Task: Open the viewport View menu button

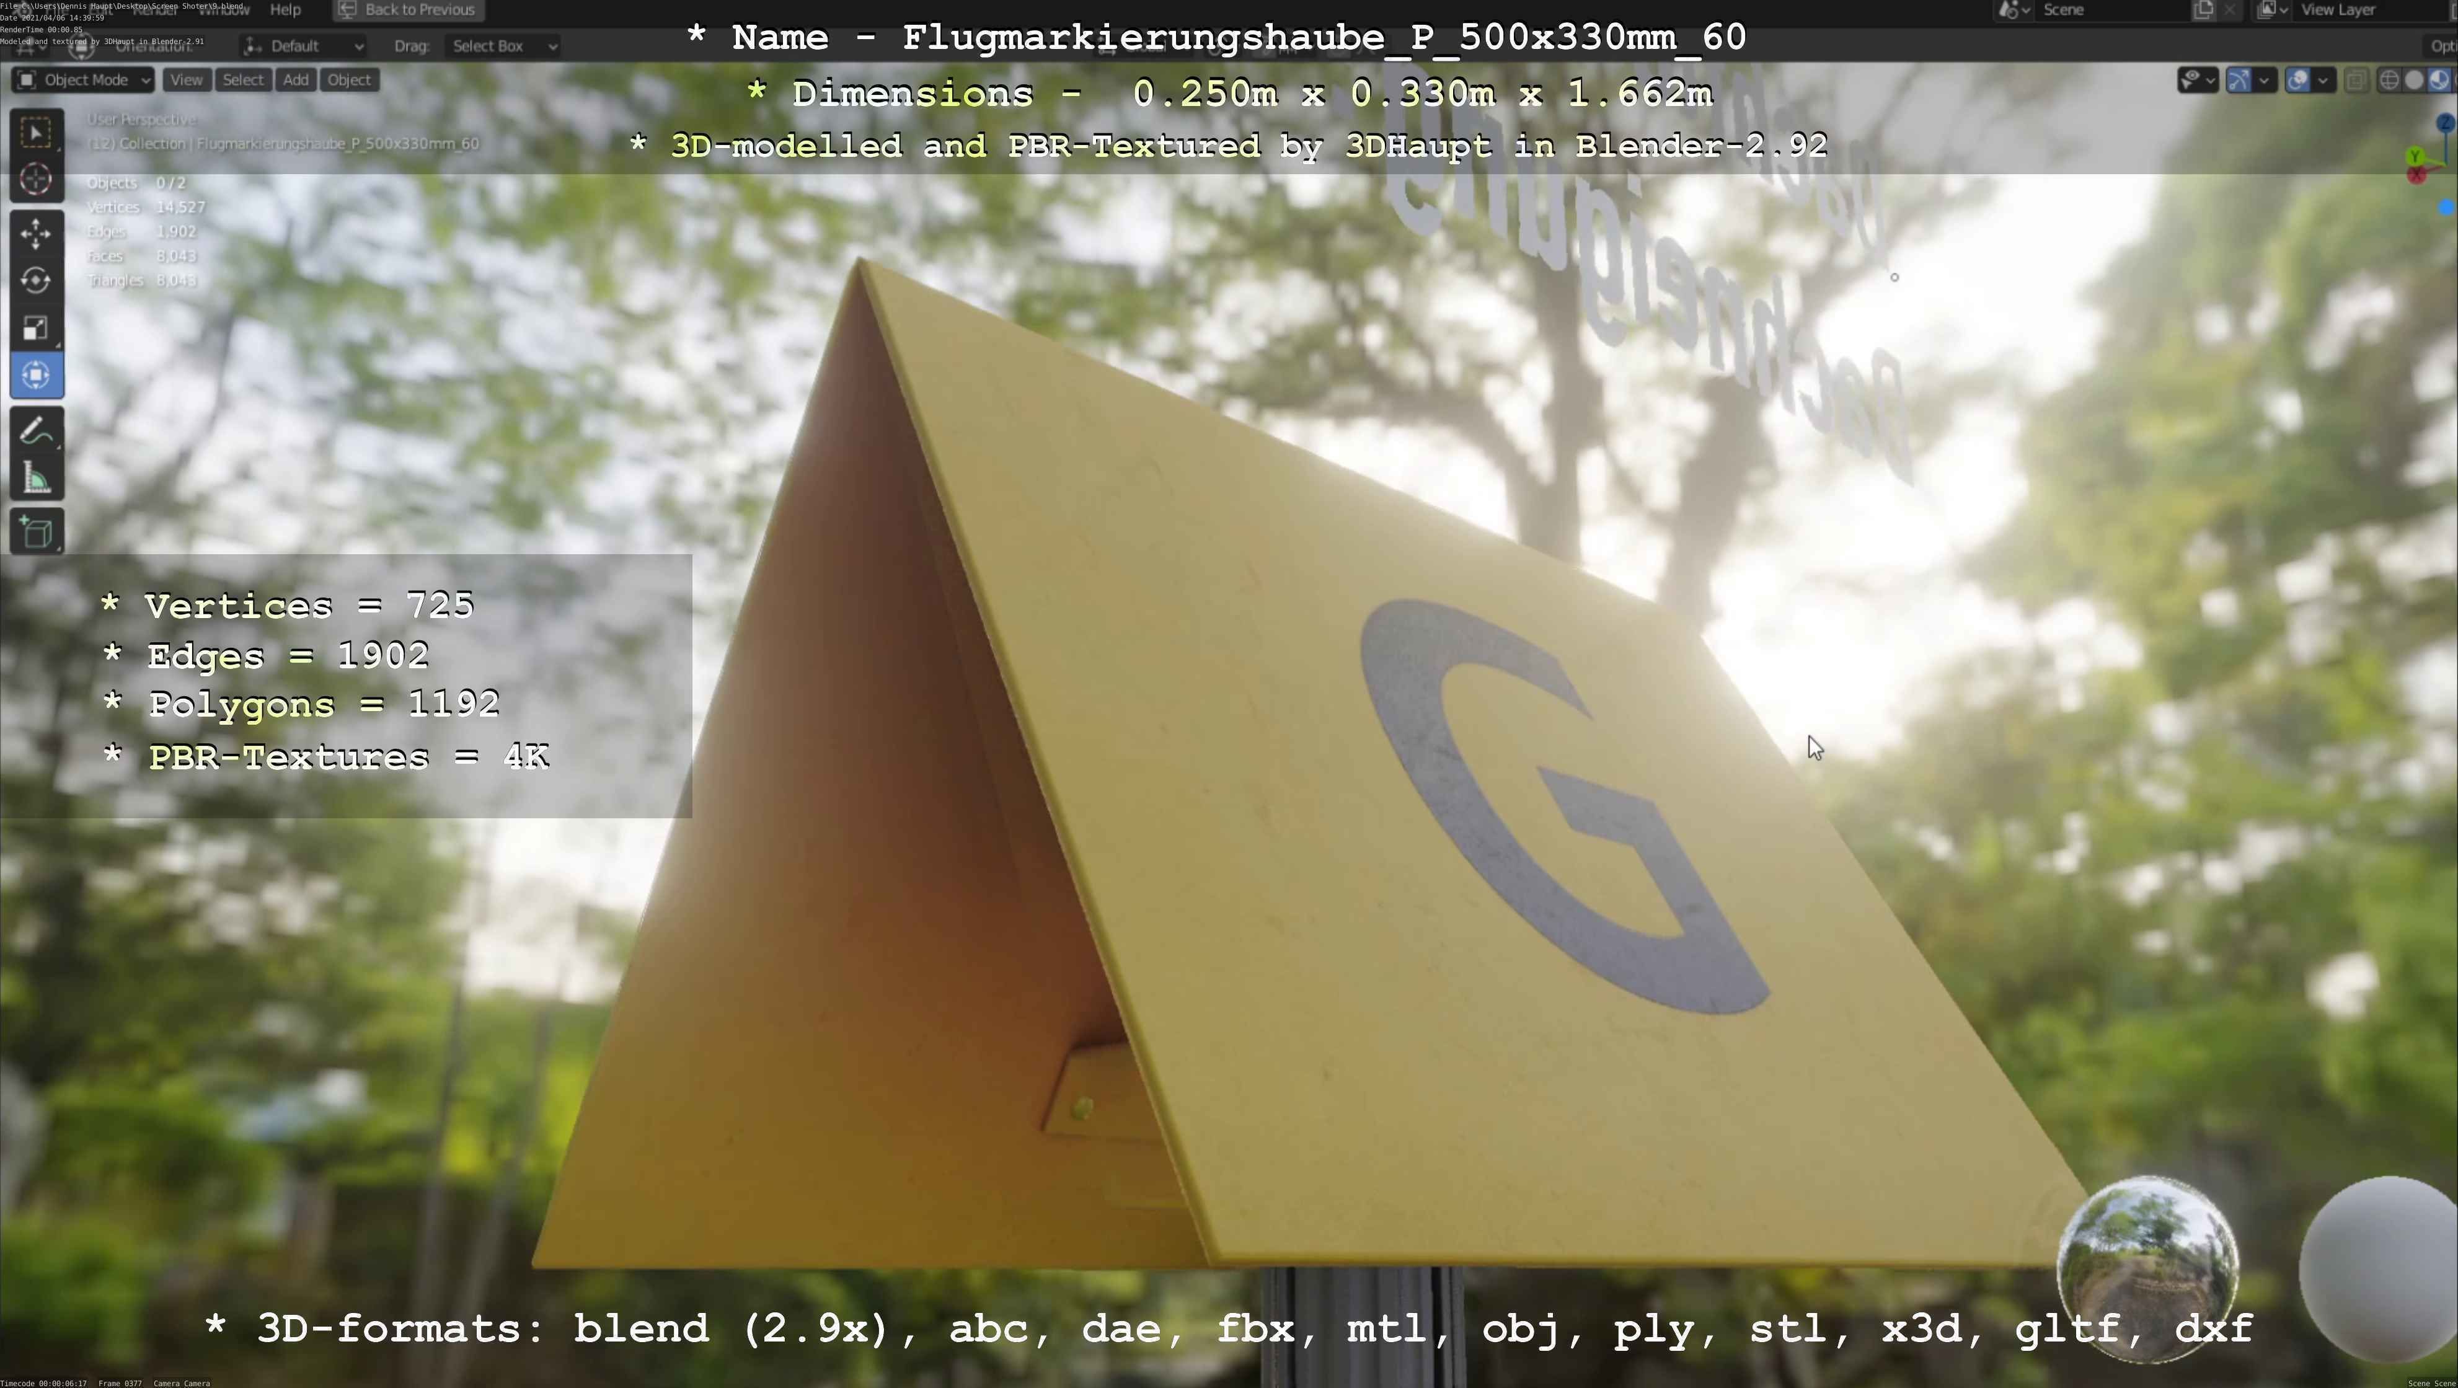Action: (186, 80)
